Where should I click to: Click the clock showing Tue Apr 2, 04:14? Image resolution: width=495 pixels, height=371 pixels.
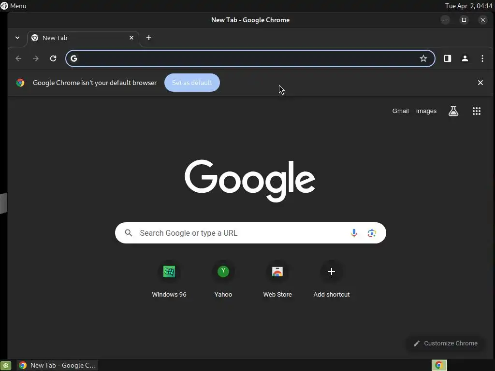click(x=468, y=6)
